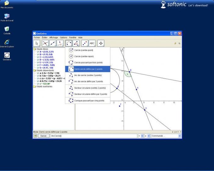Toggle visibility bullet of line a

coord(38,73)
